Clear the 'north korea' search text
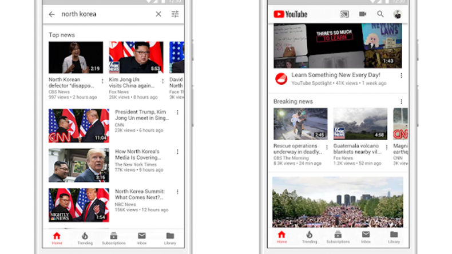Image resolution: width=452 pixels, height=254 pixels. (x=158, y=14)
